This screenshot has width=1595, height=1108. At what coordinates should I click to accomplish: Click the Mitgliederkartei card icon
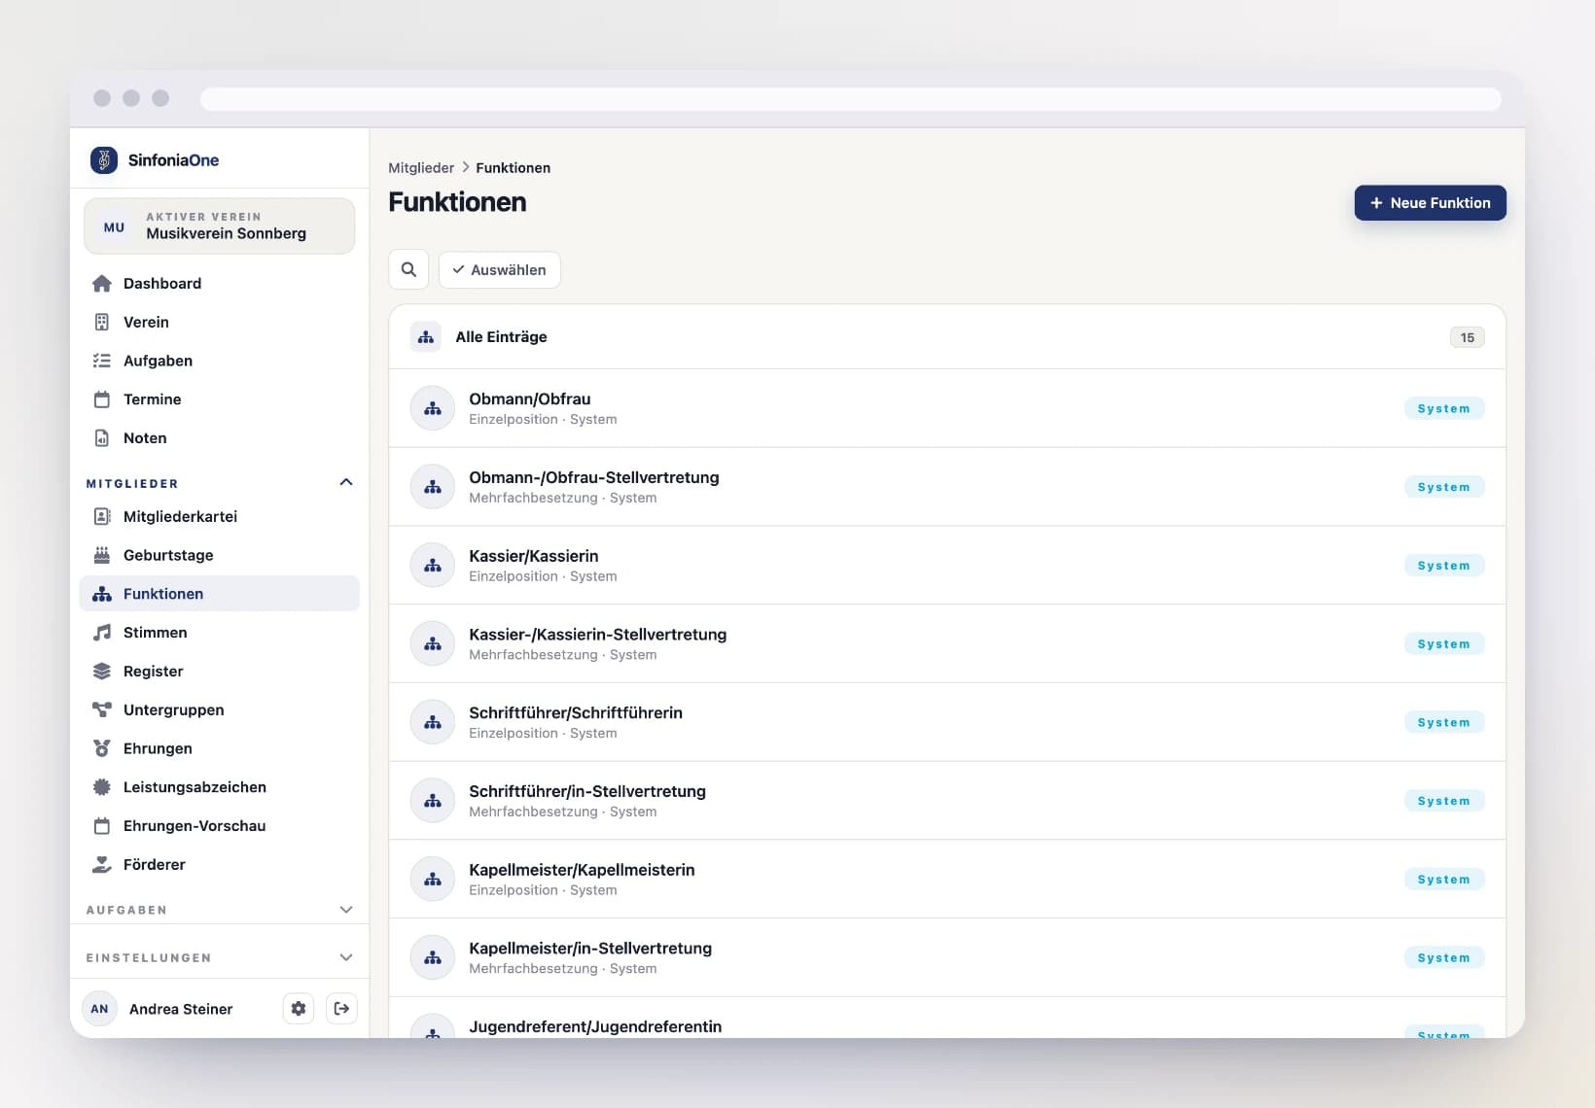tap(102, 516)
